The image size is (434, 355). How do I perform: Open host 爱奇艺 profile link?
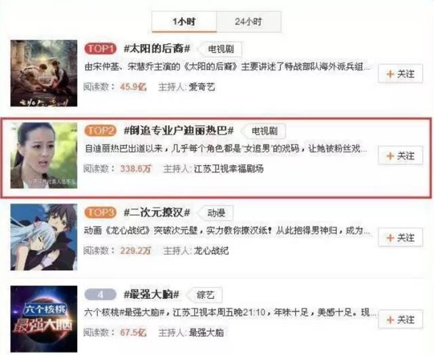(x=202, y=87)
